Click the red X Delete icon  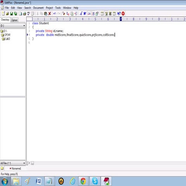50,14
